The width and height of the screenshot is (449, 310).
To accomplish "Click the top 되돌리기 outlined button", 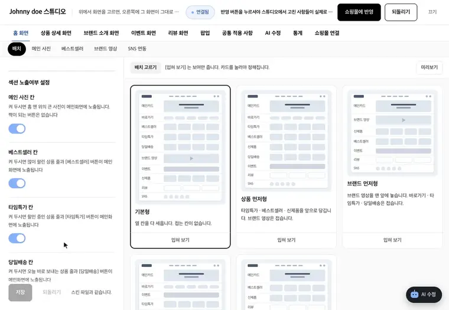I will (401, 12).
